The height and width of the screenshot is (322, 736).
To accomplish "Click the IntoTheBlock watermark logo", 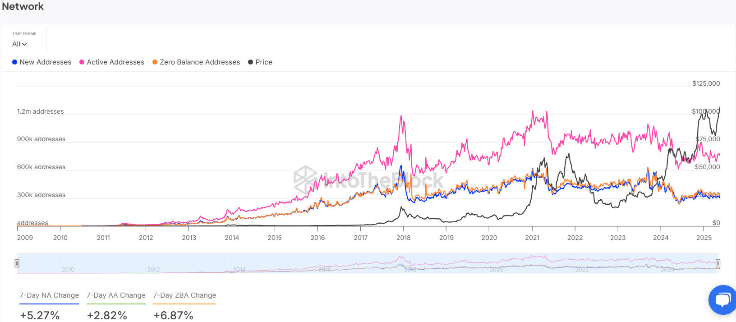I will point(305,179).
